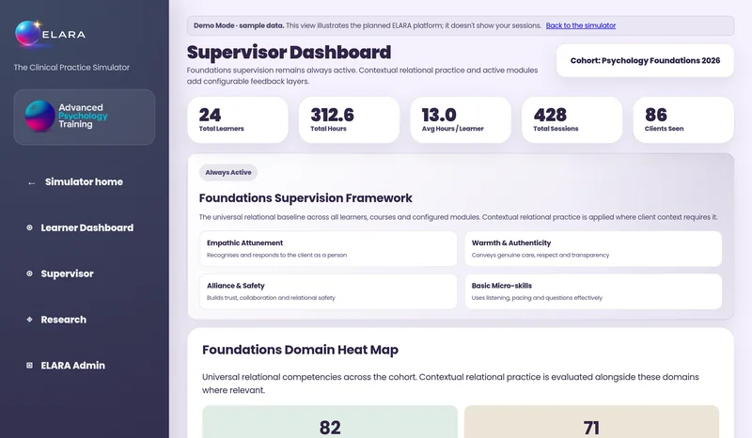The image size is (752, 438).
Task: Click 'Uses listening, pacing and questions effectively'
Action: click(x=537, y=298)
